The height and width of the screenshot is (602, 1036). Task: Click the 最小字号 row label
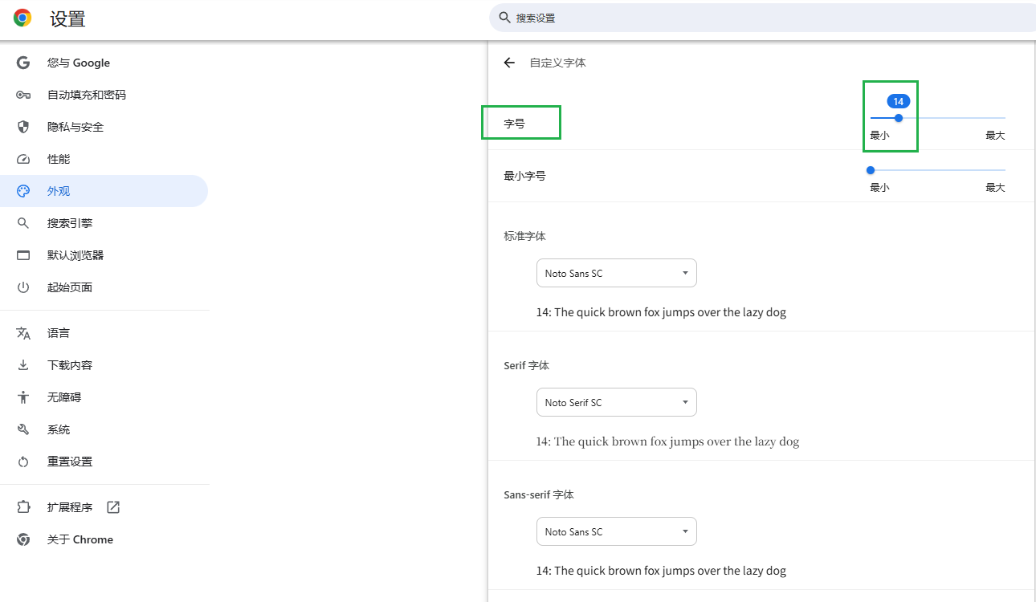click(524, 176)
